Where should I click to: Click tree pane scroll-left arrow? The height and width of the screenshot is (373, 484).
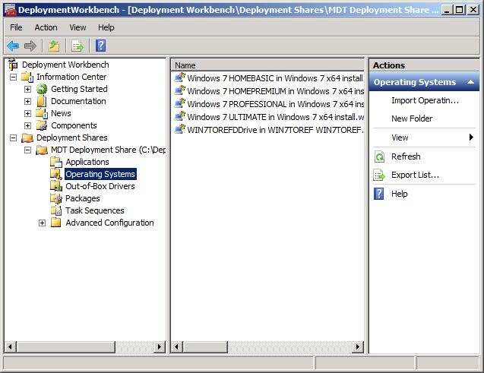(11, 346)
